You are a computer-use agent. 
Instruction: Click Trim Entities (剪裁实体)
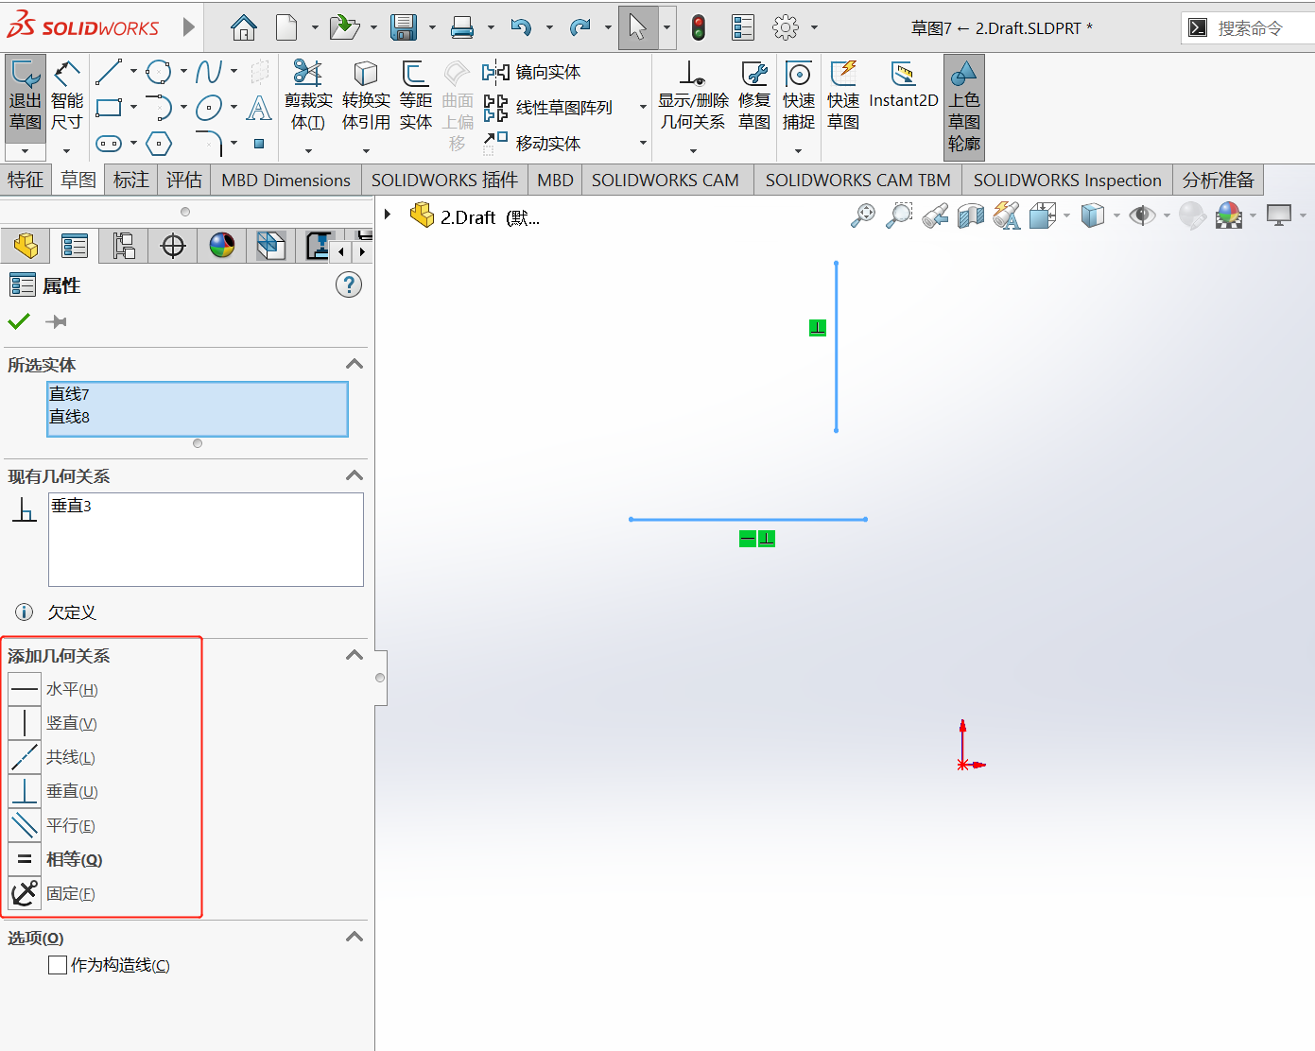(308, 95)
